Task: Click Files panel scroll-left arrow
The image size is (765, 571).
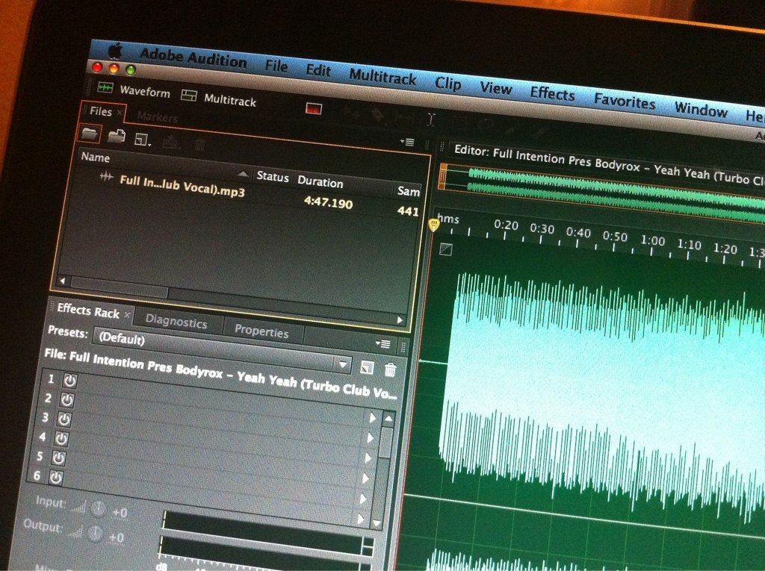Action: tap(62, 281)
